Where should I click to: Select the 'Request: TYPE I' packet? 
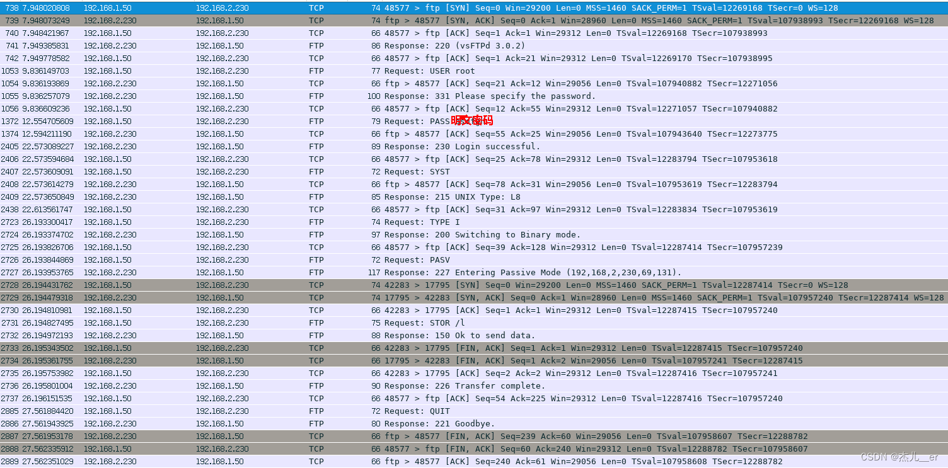(x=474, y=222)
